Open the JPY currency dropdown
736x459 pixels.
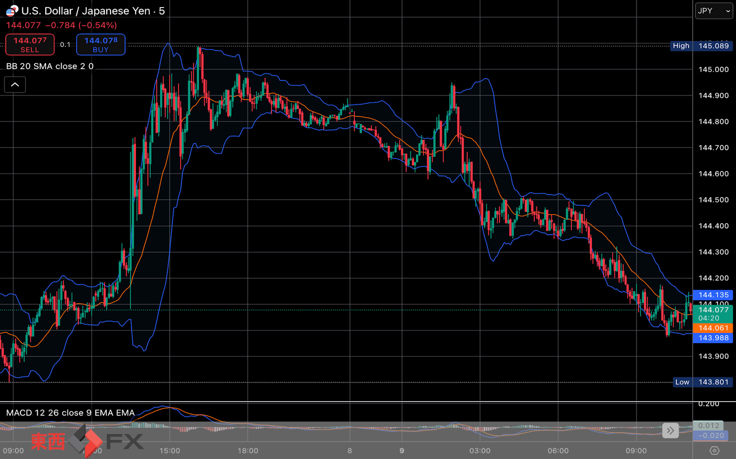coord(714,11)
